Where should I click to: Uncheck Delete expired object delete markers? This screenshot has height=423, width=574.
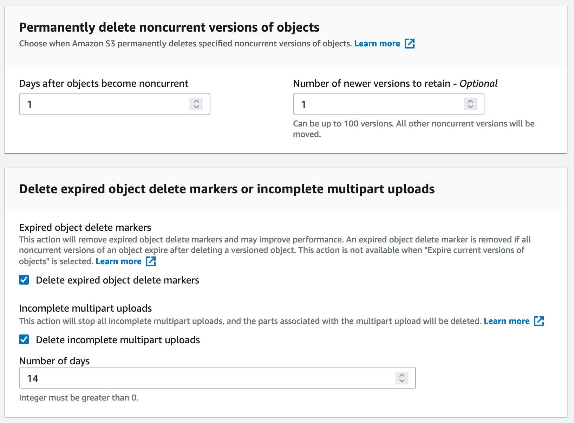(x=24, y=280)
